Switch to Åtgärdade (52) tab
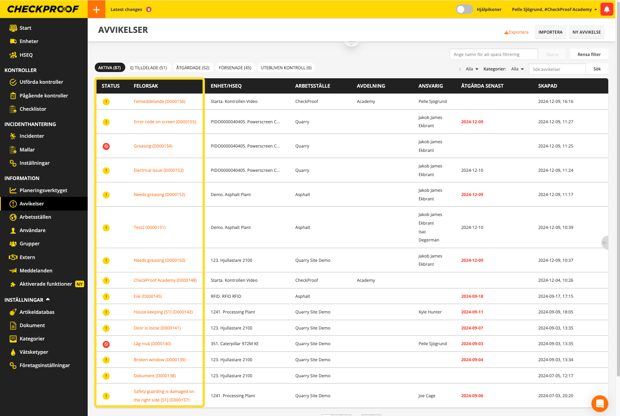Viewport: 620px width, 416px height. click(x=193, y=68)
